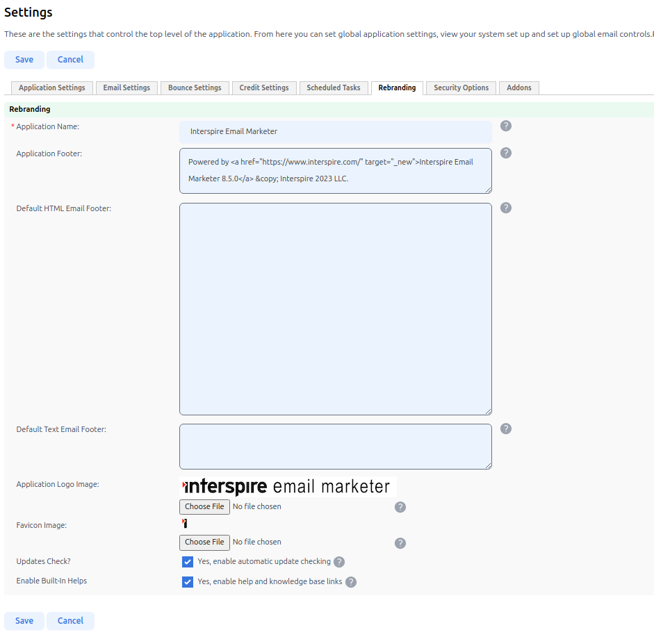
Task: Click the bottom Save button
Action: 24,621
